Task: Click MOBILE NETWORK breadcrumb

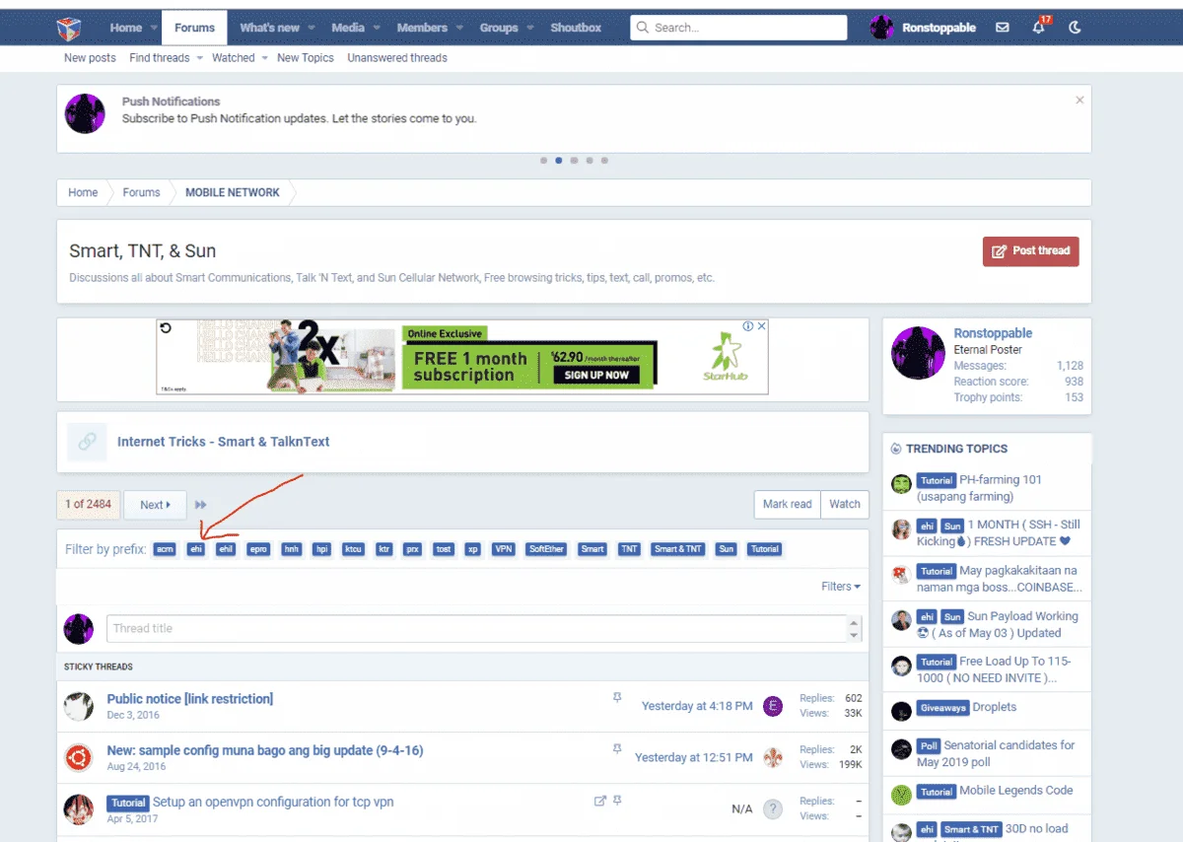Action: [233, 192]
